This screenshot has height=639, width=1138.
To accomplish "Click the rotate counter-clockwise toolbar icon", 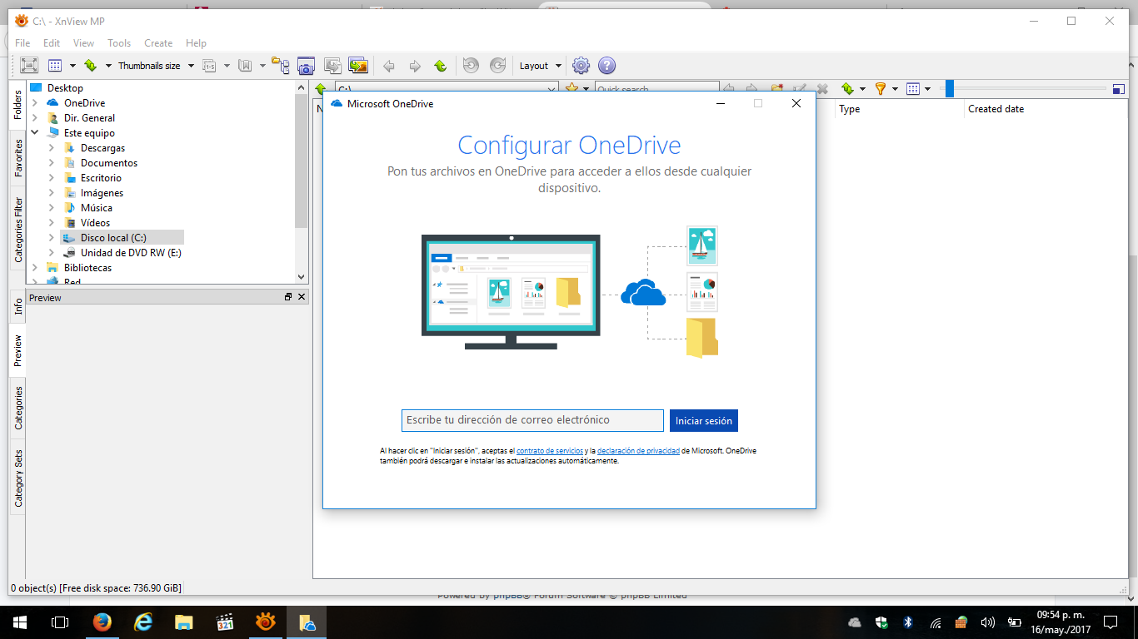I will pos(471,66).
